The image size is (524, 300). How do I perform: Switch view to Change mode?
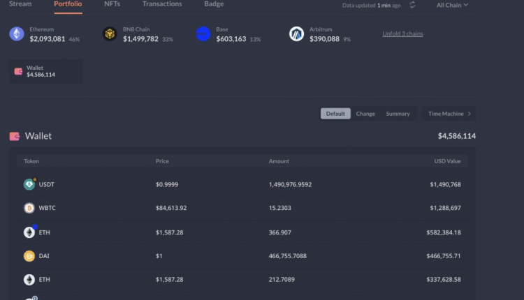point(365,114)
